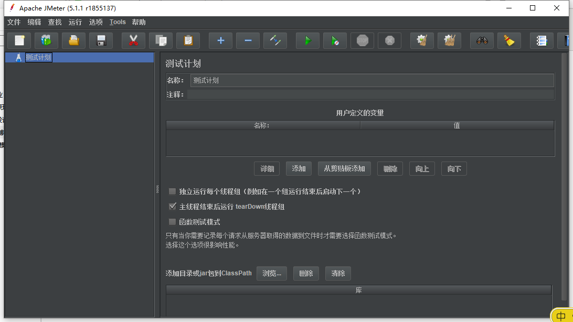Open the 运行 menu

(75, 22)
